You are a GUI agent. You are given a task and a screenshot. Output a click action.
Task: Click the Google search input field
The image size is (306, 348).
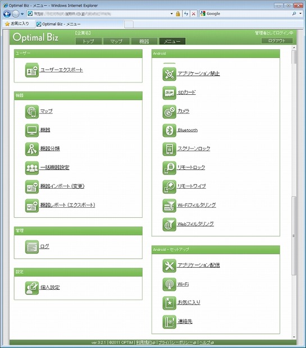point(249,13)
